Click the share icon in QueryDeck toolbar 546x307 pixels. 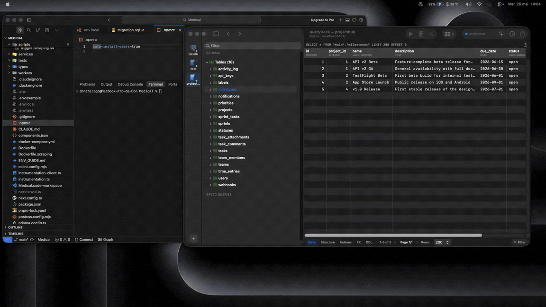522,34
